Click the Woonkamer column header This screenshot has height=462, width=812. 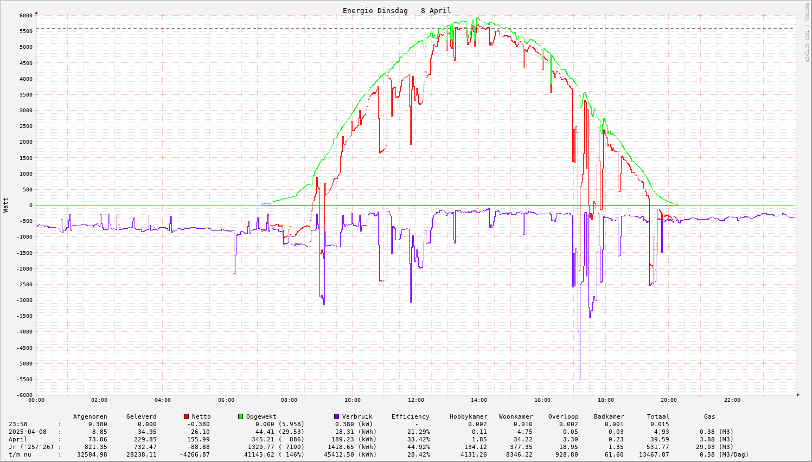tap(516, 416)
